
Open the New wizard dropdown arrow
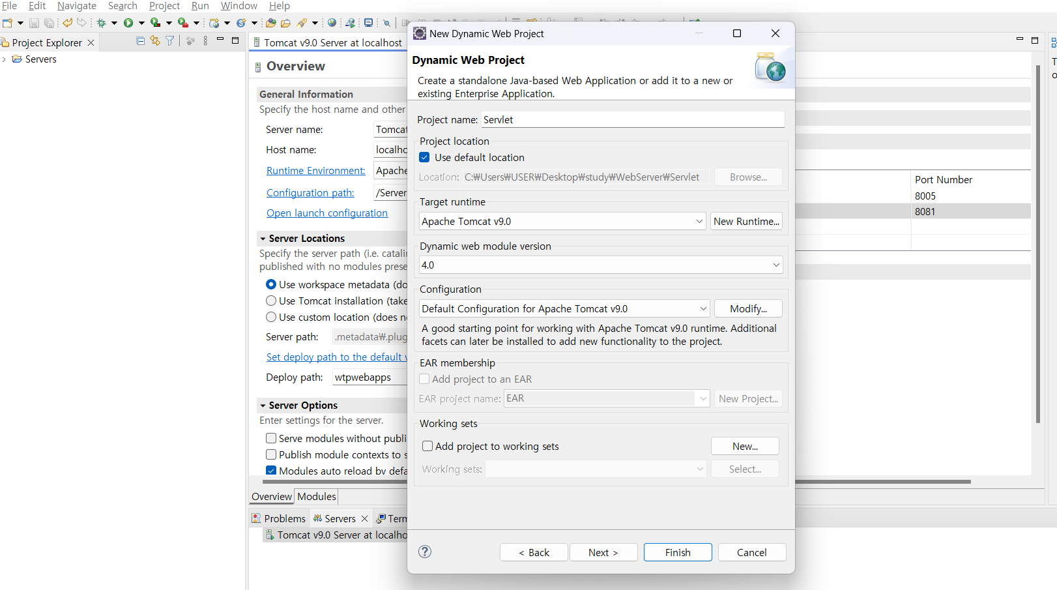(20, 23)
